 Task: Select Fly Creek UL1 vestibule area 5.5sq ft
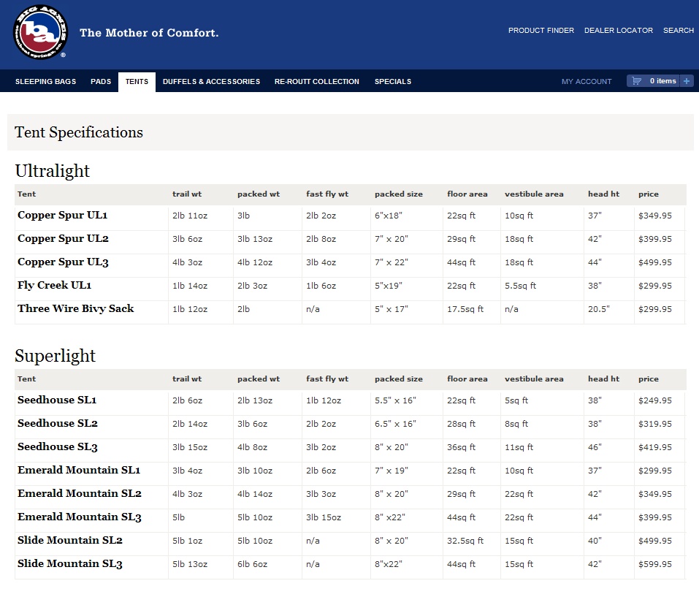[520, 286]
